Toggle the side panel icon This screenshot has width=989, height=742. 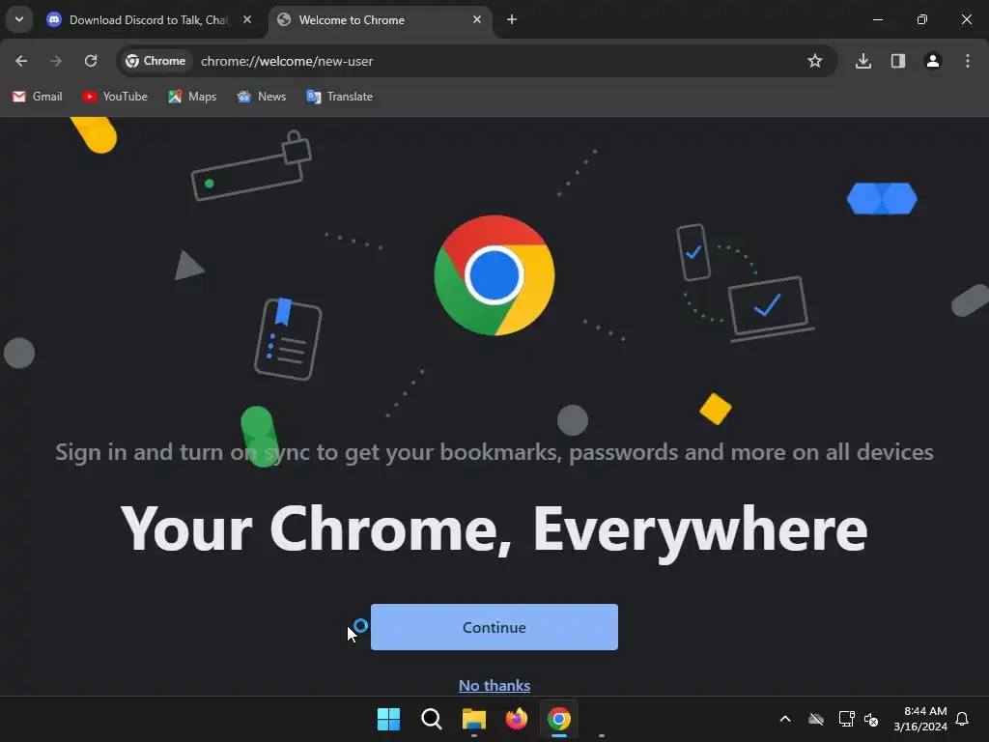898,61
